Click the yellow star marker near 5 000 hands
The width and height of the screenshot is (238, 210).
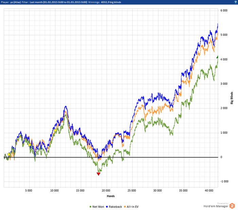tap(30, 145)
